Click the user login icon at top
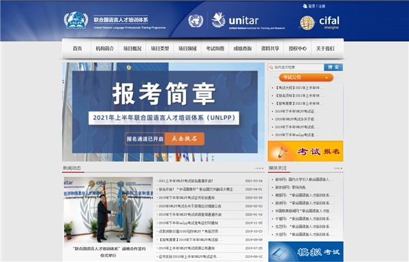Screen dimensions: 409x262 [x=305, y=6]
